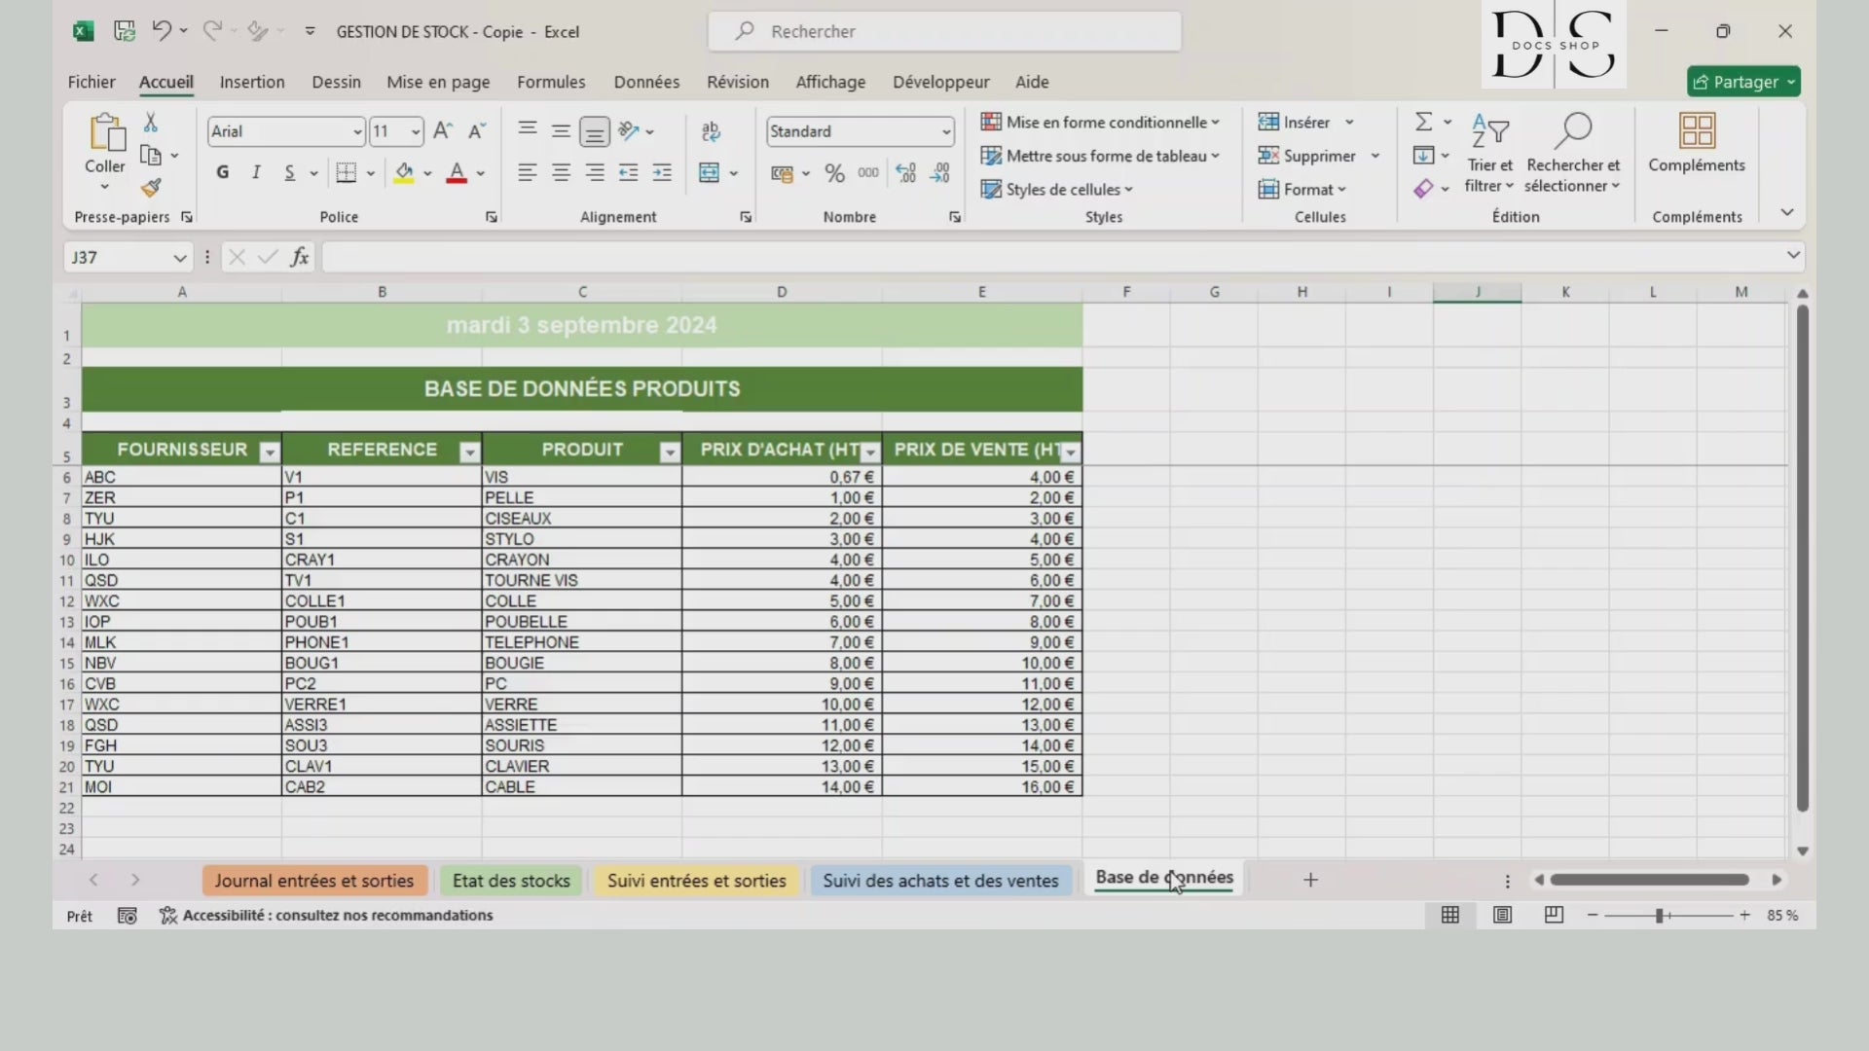Click the Save icon in title bar
This screenshot has height=1051, width=1869.
[125, 31]
